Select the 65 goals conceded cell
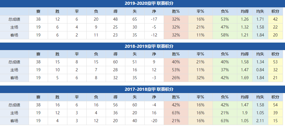 pyautogui.click(x=135, y=19)
